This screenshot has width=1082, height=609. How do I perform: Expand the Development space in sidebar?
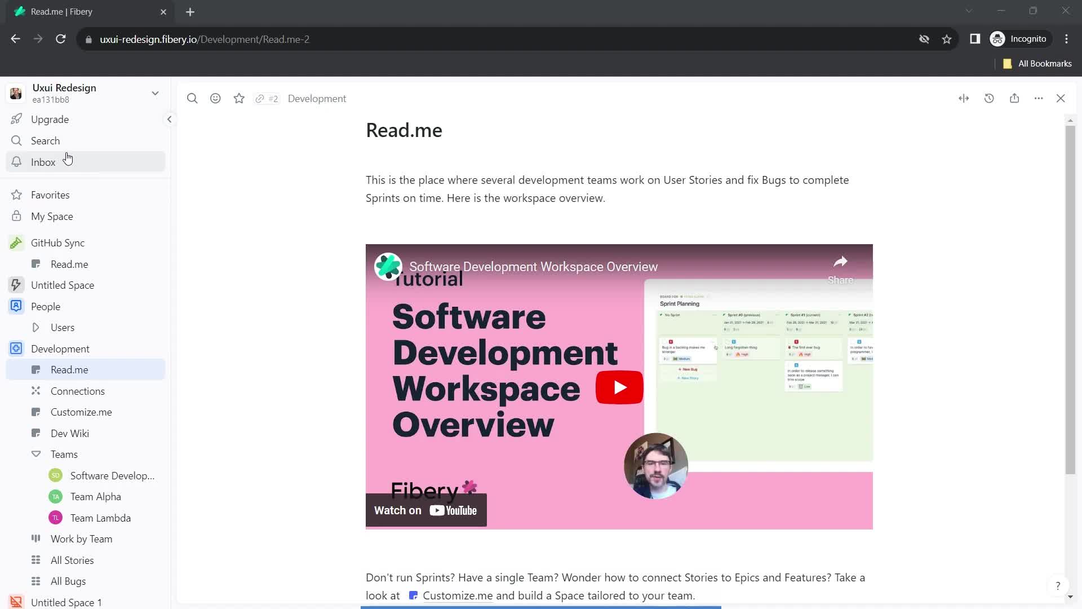coord(60,348)
